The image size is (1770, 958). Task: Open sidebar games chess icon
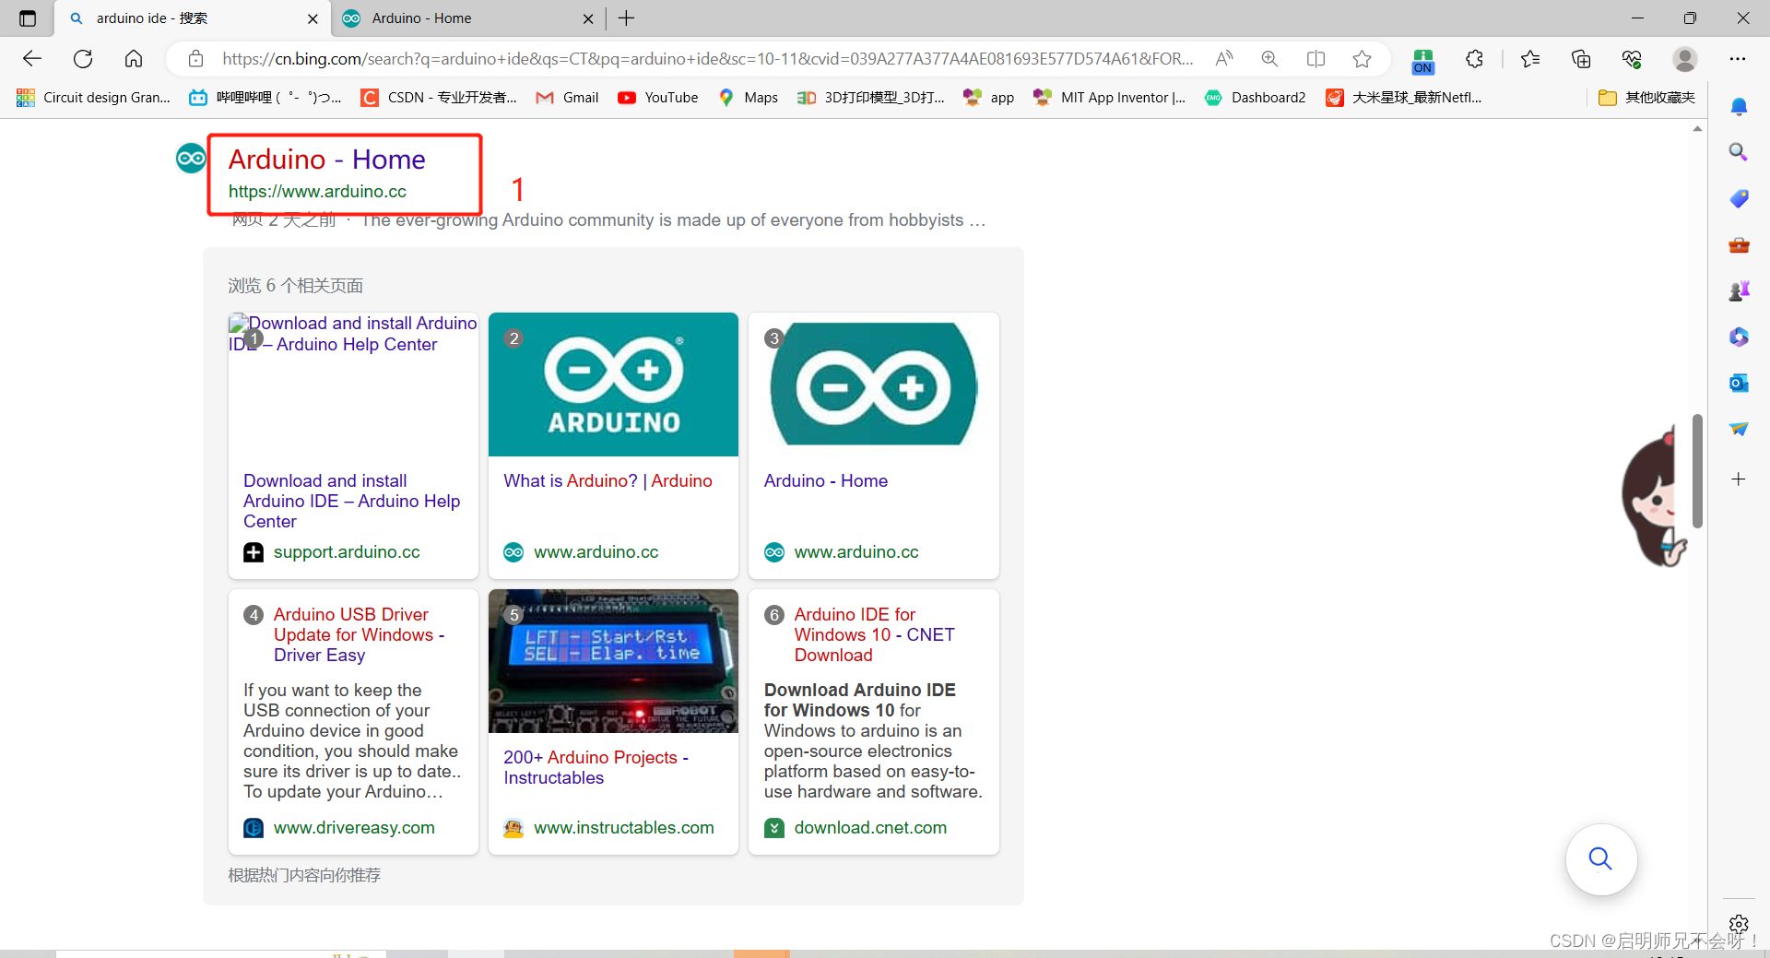point(1739,290)
